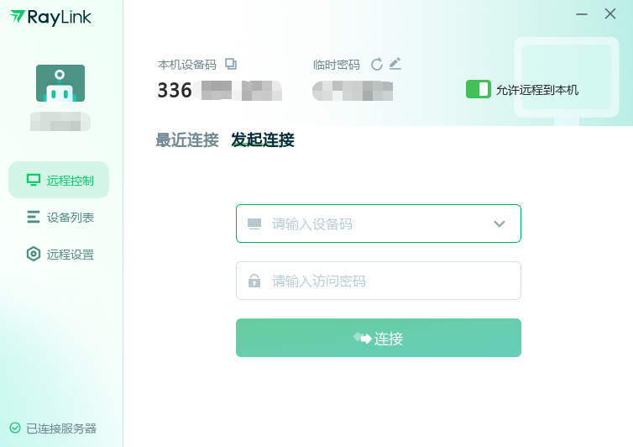This screenshot has height=447, width=633.
Task: Edit the temporary password pencil icon
Action: coord(395,64)
